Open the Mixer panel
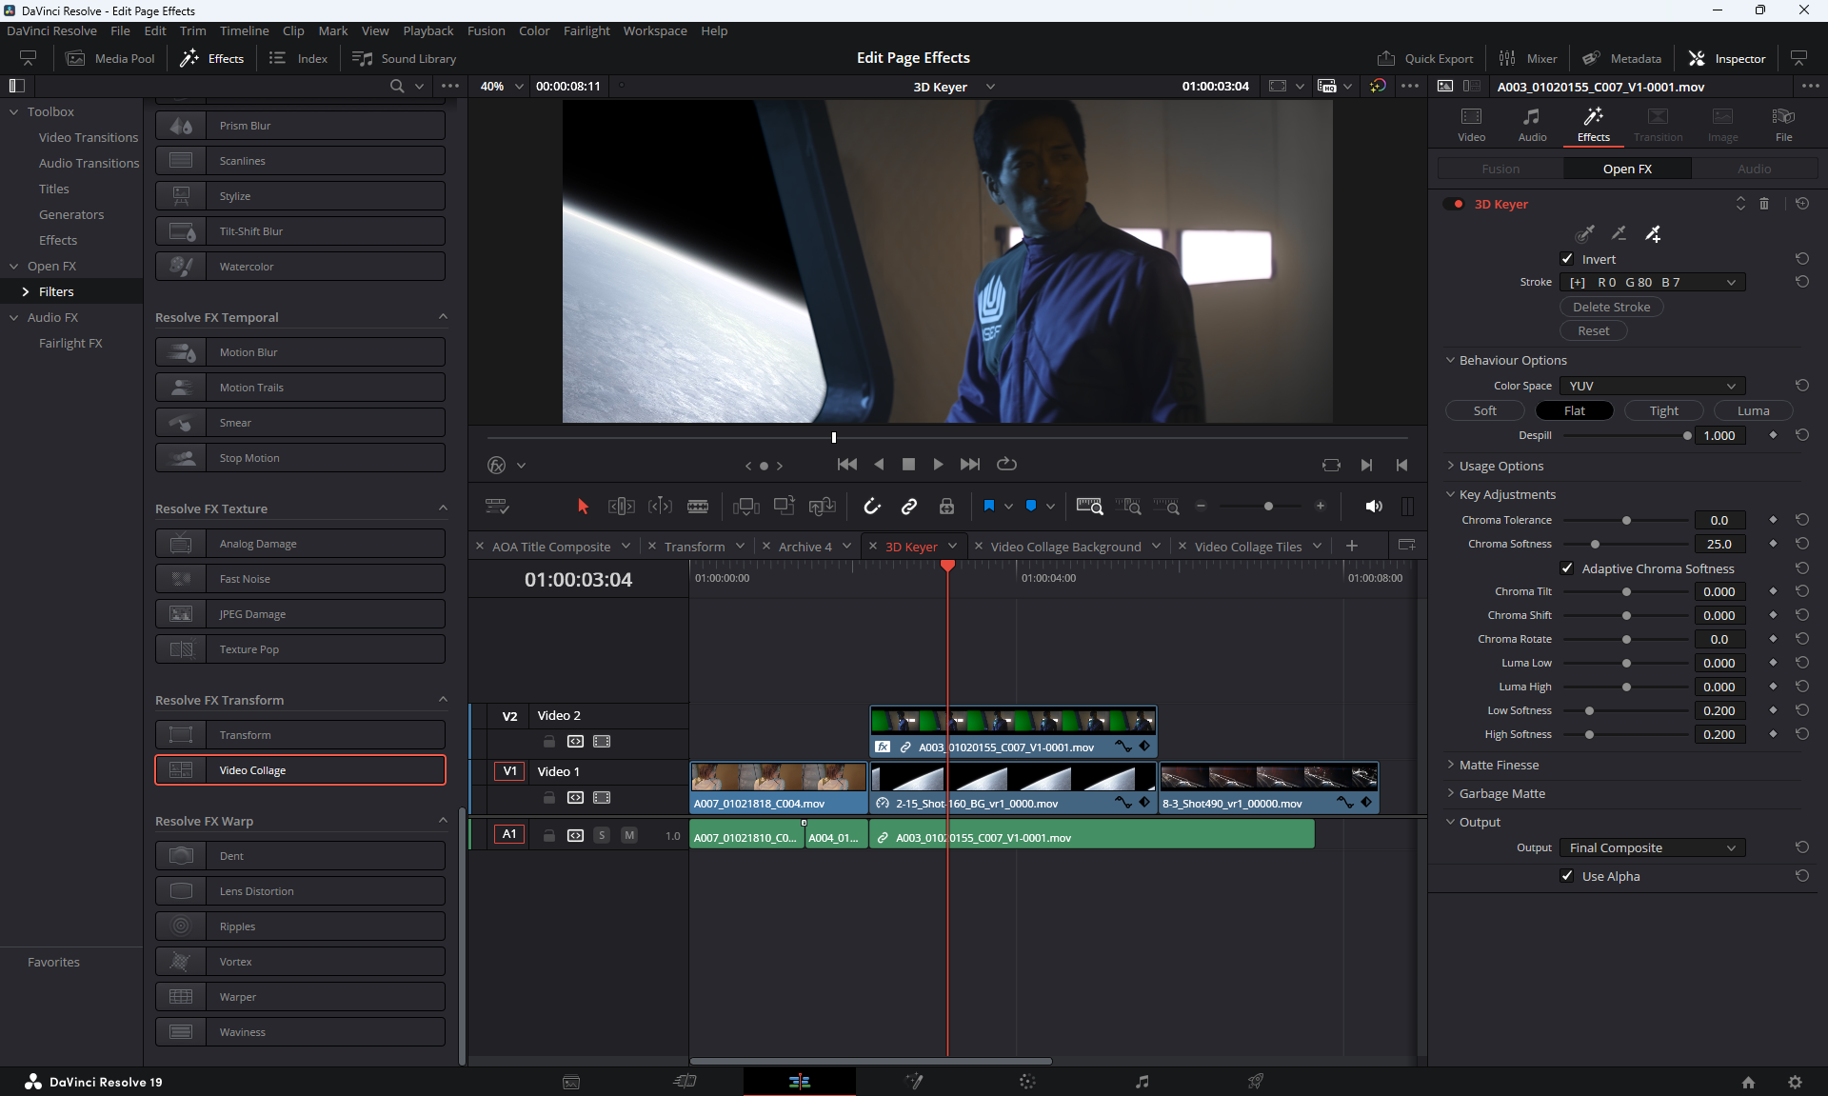 click(x=1528, y=58)
